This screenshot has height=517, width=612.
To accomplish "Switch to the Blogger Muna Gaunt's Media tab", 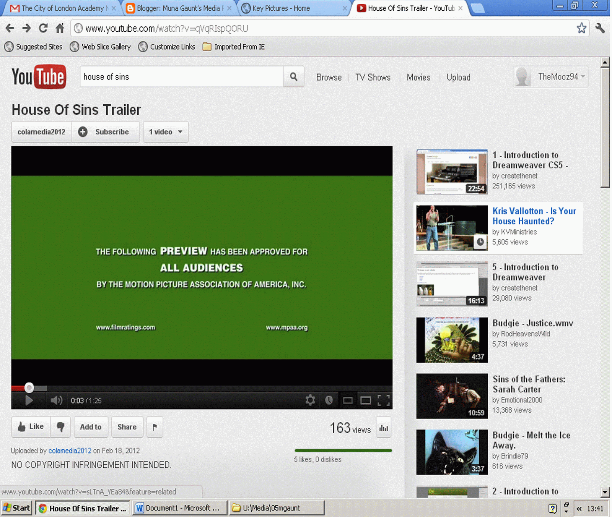I will point(178,8).
